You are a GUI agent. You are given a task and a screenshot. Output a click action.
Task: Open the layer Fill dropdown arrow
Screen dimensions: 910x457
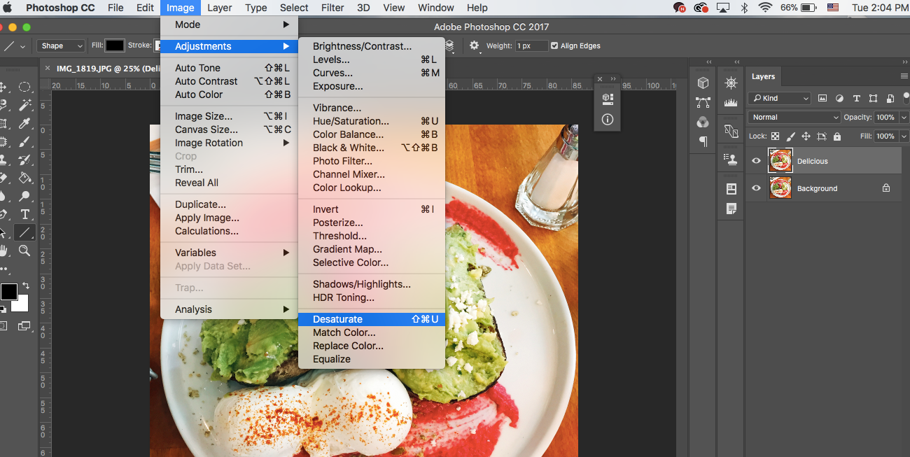(x=904, y=136)
